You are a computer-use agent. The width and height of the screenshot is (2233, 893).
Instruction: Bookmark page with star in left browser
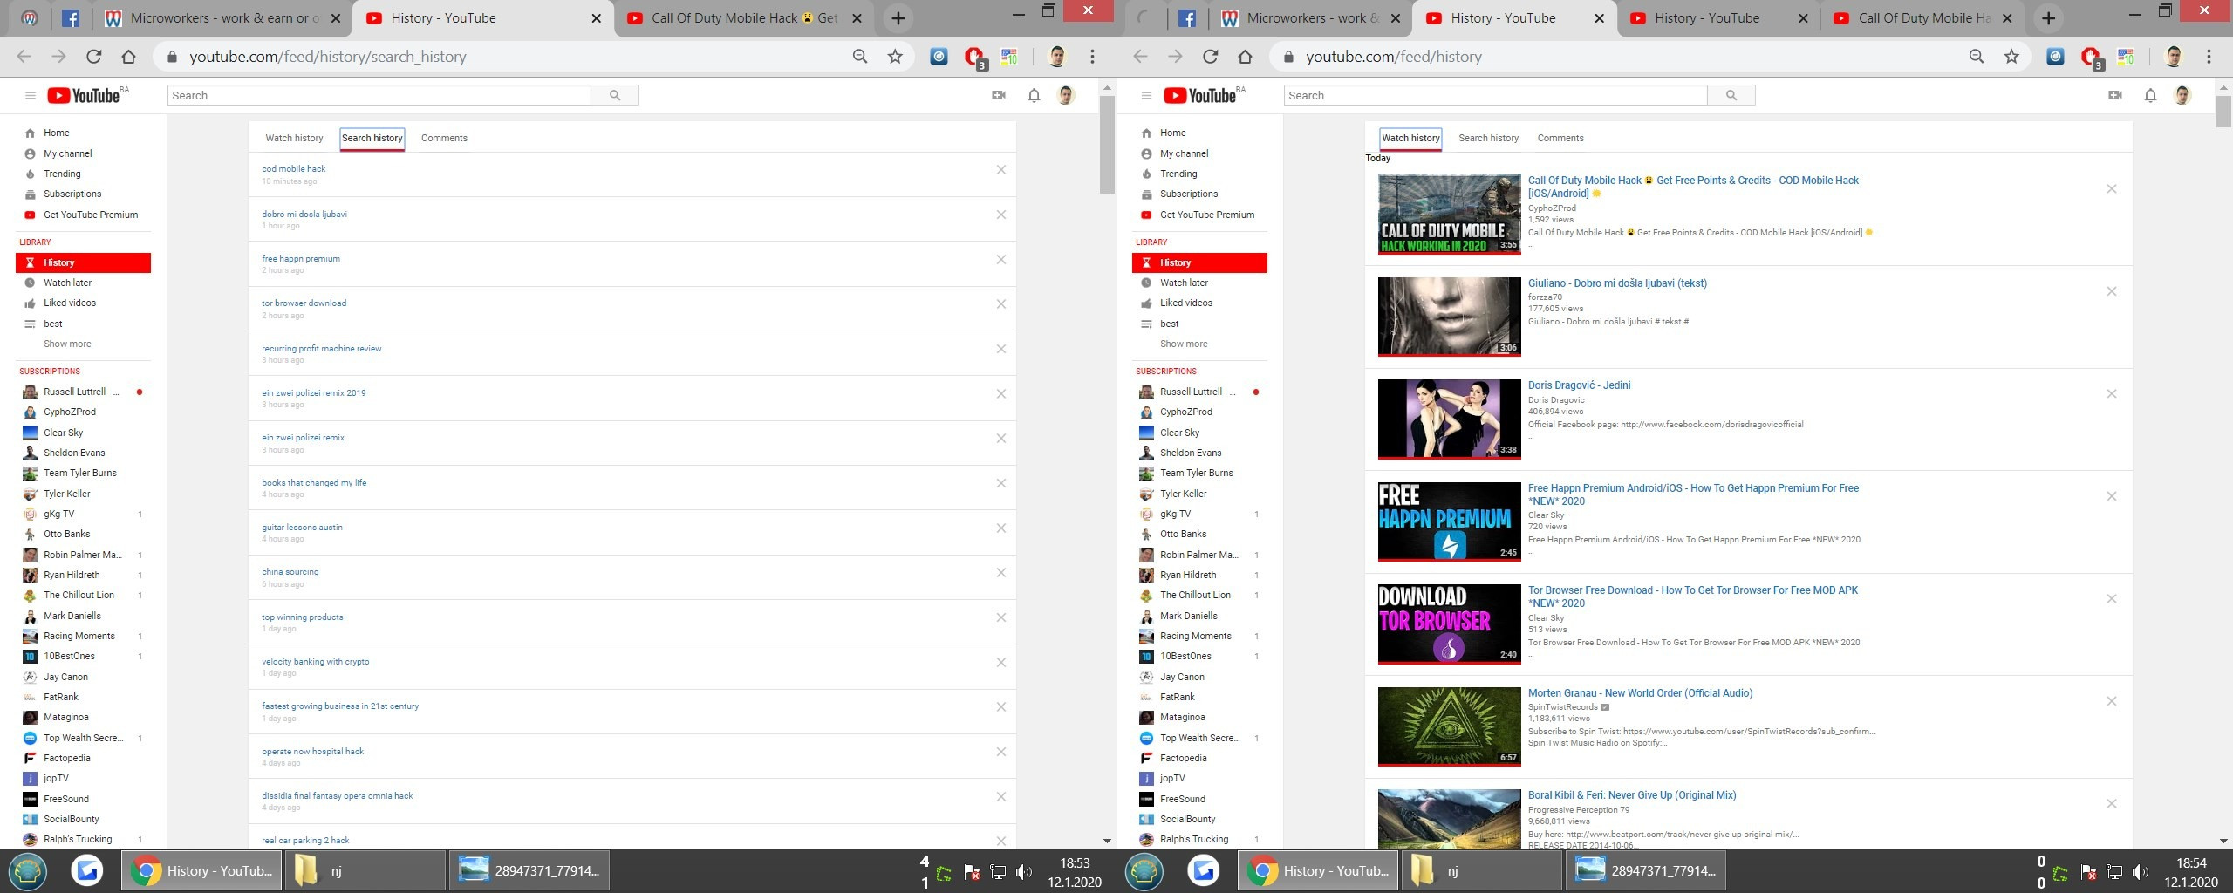coord(895,57)
